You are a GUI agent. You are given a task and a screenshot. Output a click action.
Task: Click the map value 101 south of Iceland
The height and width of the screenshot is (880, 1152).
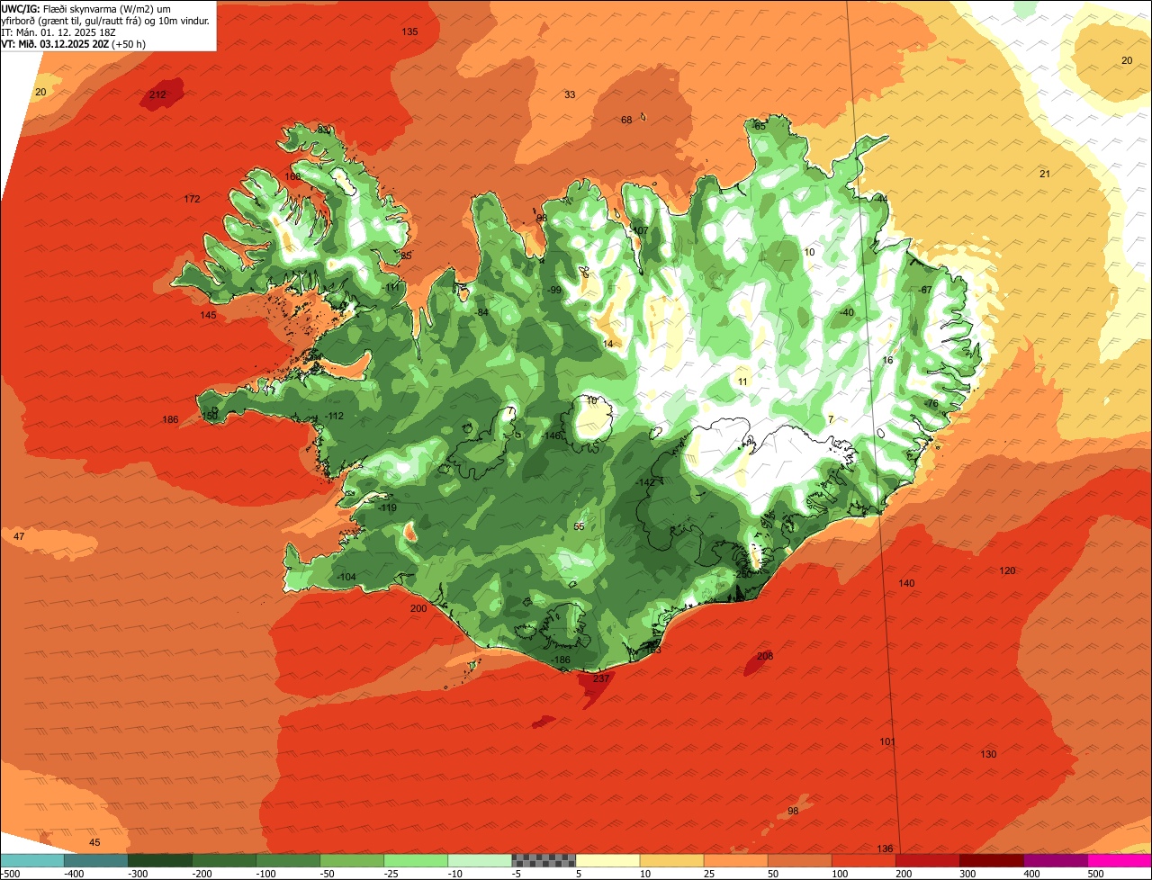(887, 741)
